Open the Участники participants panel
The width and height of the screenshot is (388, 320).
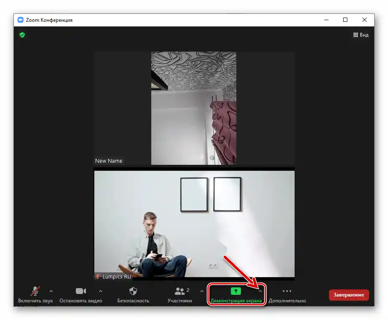click(180, 295)
